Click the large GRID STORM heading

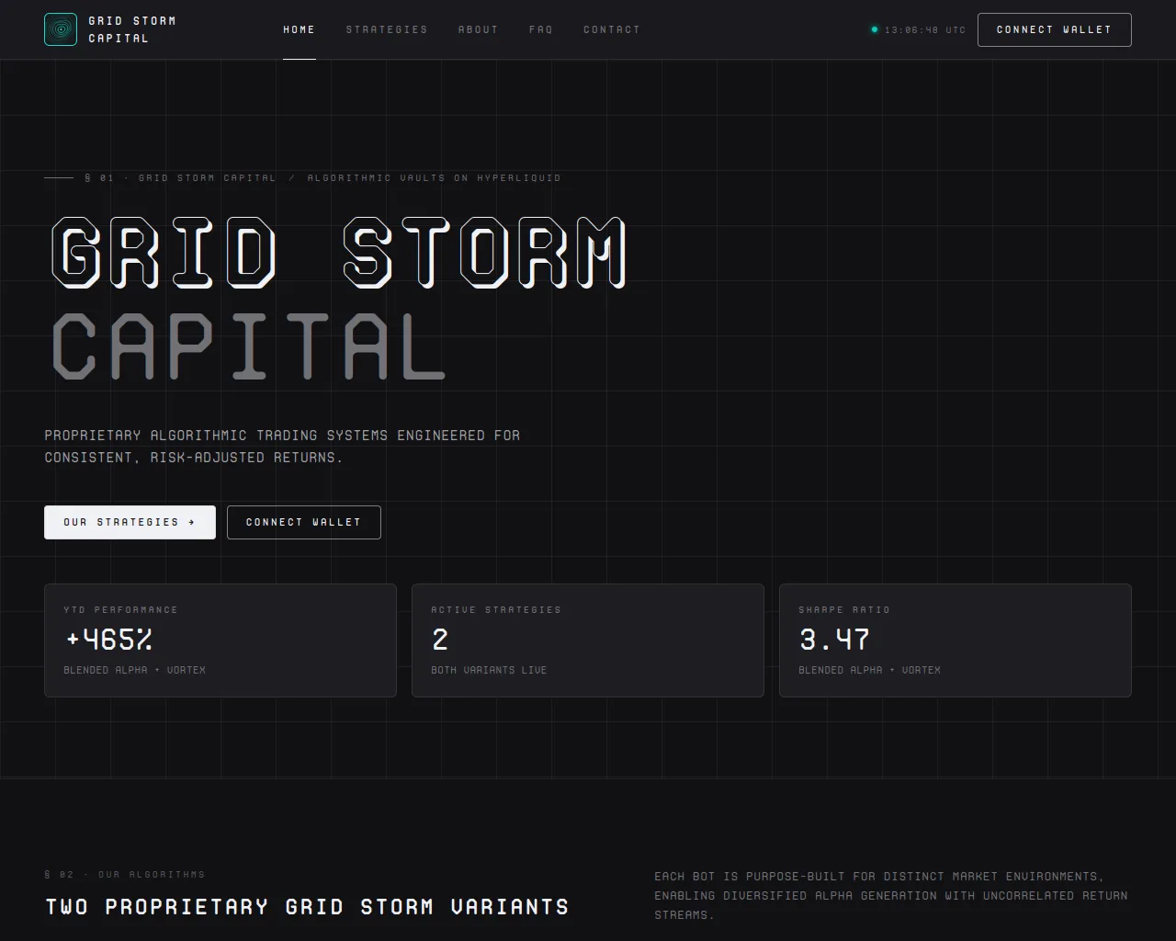coord(339,253)
